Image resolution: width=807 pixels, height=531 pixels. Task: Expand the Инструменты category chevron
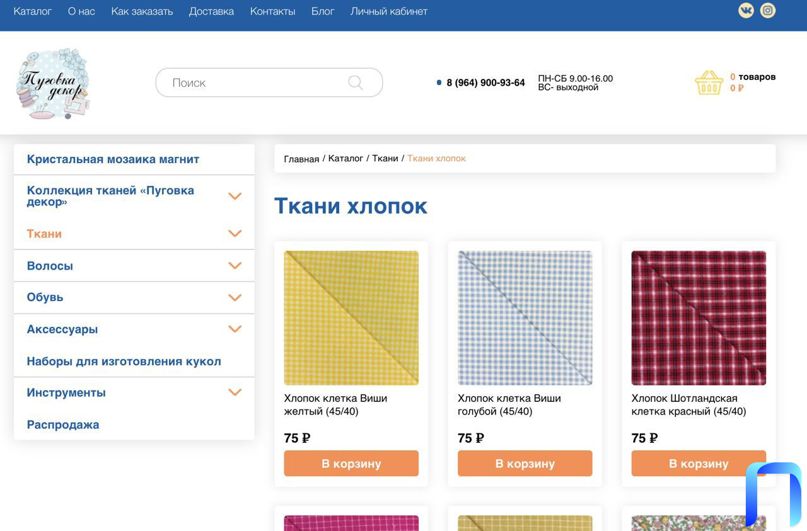(x=235, y=392)
